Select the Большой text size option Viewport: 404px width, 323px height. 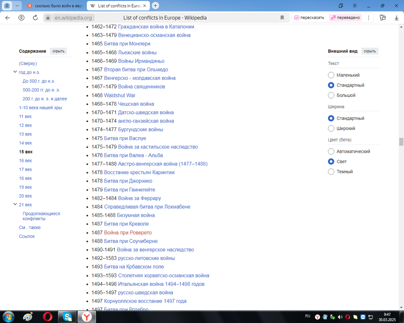(x=331, y=95)
